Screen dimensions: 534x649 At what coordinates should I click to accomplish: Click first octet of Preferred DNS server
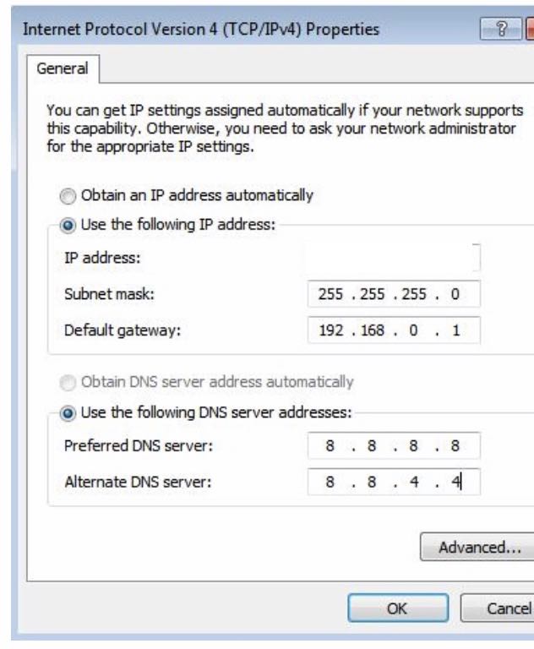[331, 446]
